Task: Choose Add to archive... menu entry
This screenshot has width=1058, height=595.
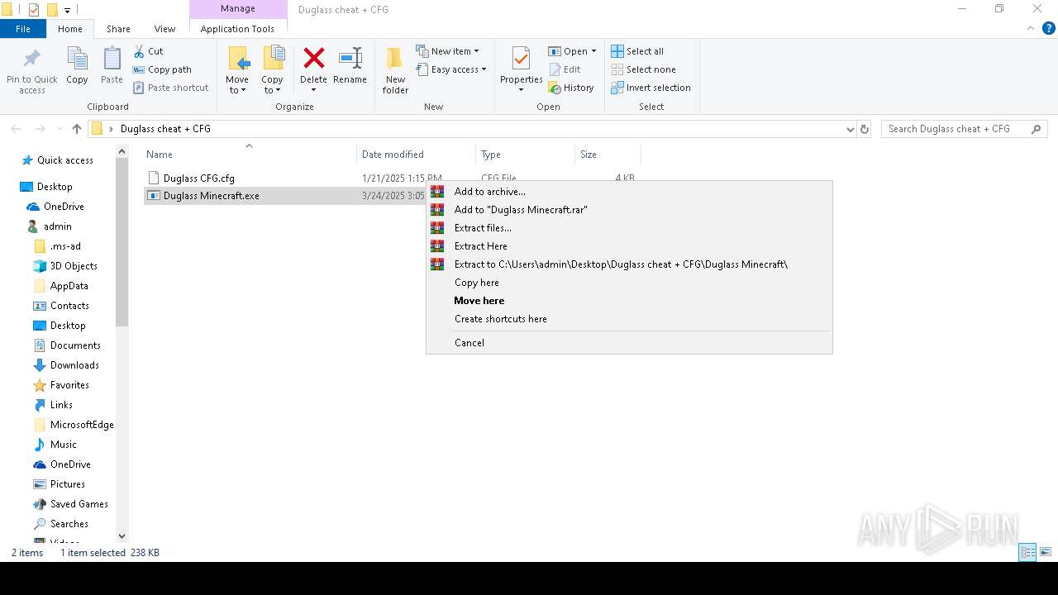Action: 629,192
